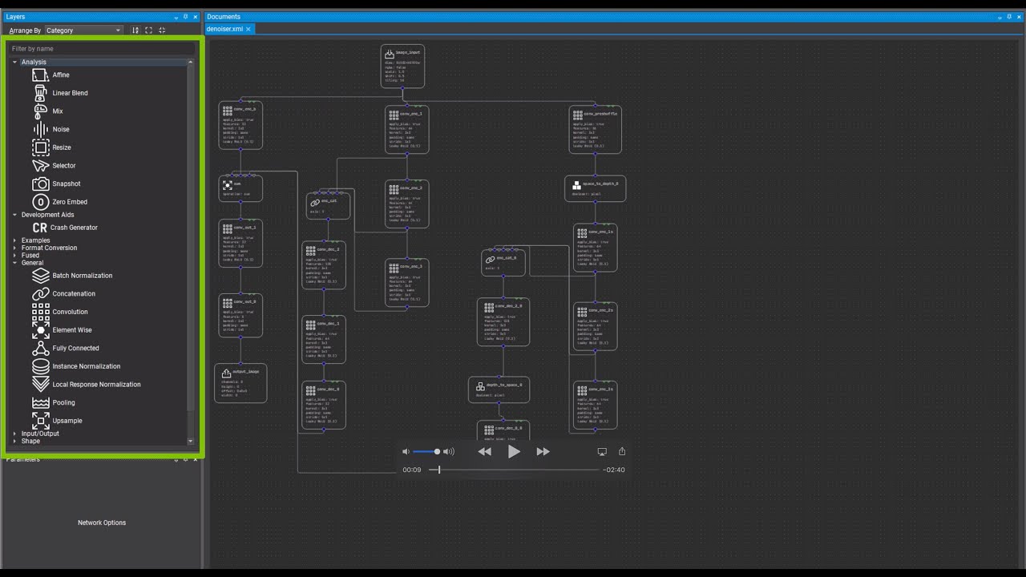Viewport: 1026px width, 577px height.
Task: Select the Batch Normalization layer icon
Action: 40,276
